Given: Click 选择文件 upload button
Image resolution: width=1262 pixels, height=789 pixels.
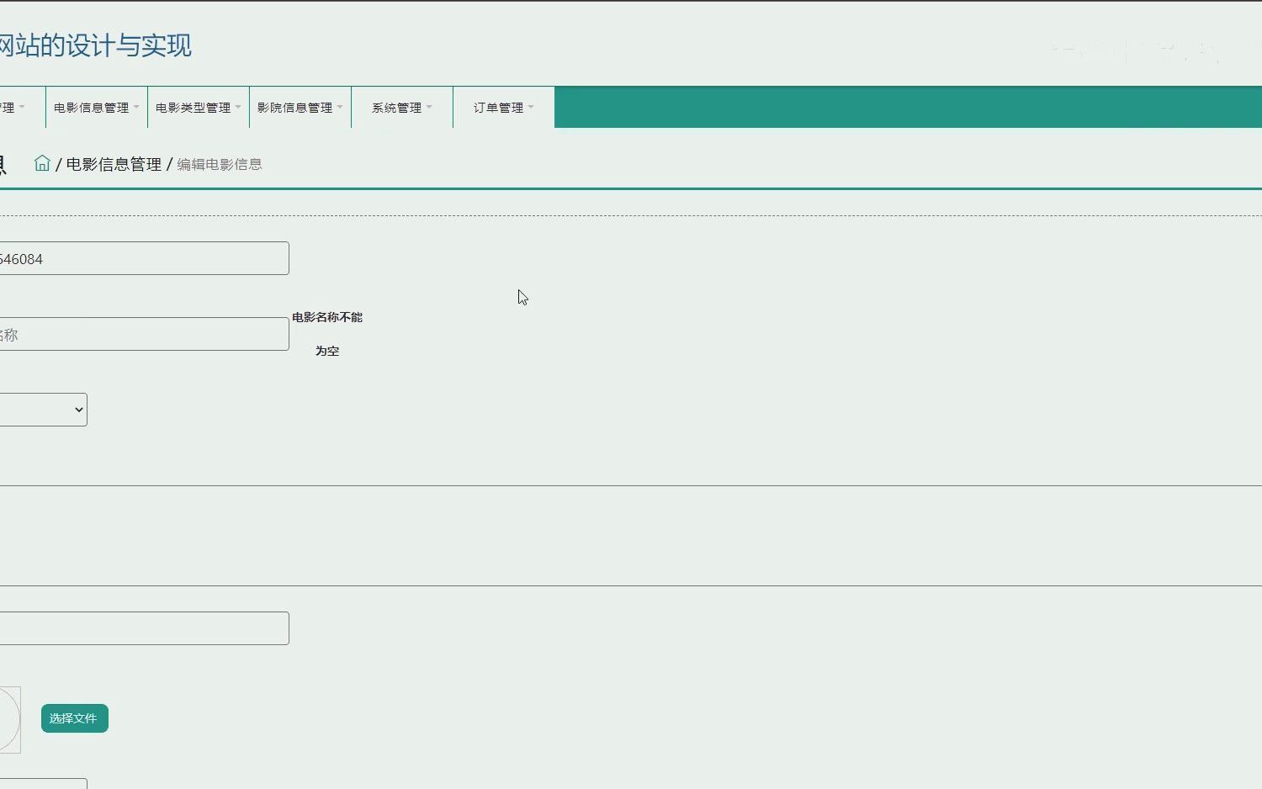Looking at the screenshot, I should [x=75, y=718].
